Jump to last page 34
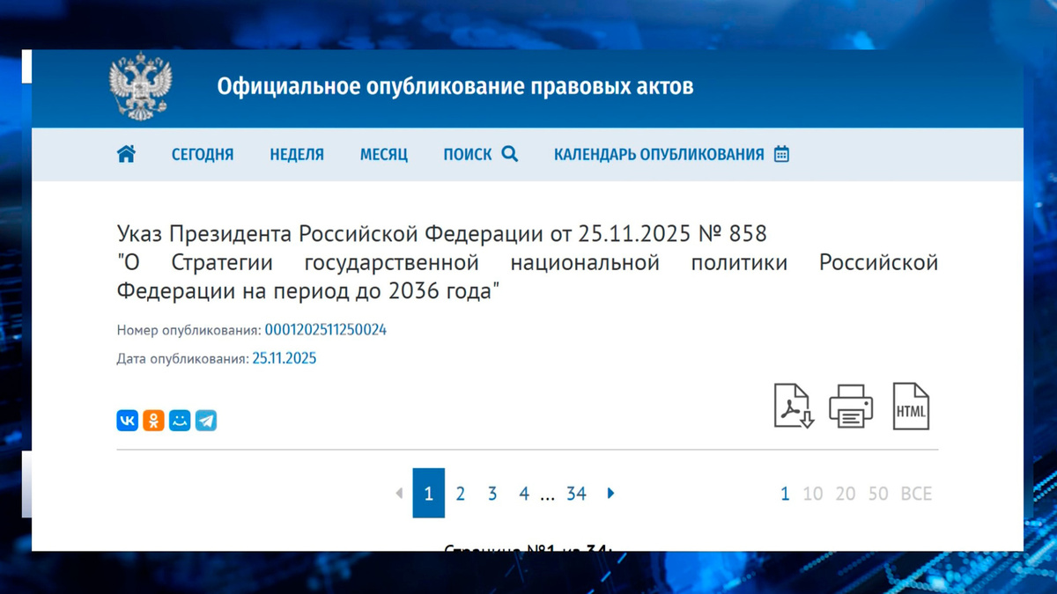The image size is (1057, 594). pyautogui.click(x=576, y=494)
